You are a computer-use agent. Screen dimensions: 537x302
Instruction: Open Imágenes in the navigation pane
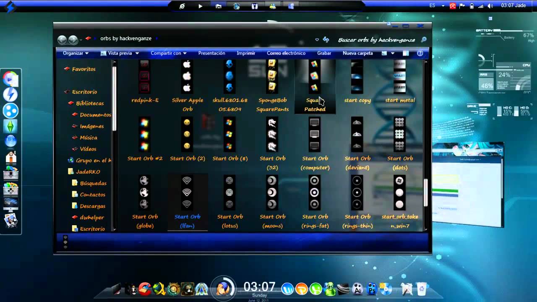(x=91, y=126)
